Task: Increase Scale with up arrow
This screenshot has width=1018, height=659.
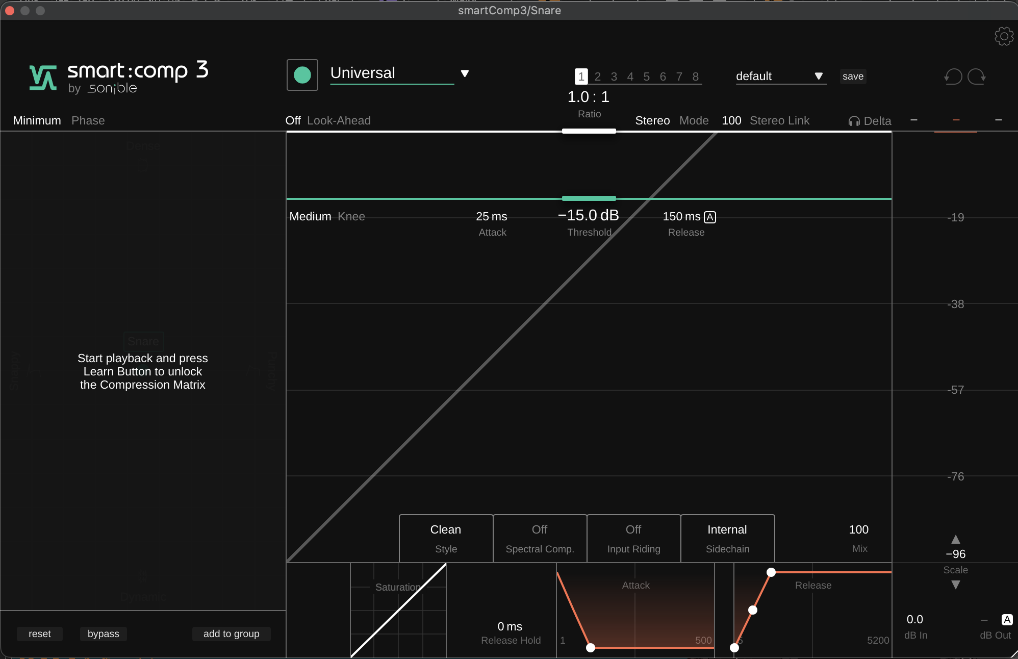Action: point(955,539)
